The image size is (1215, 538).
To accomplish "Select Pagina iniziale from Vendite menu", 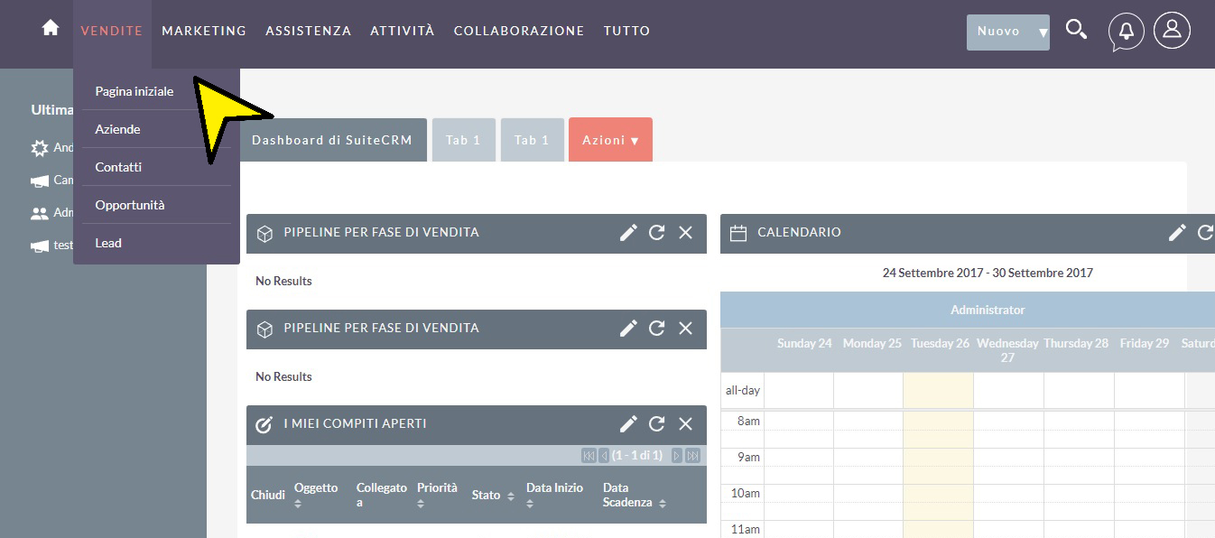I will pyautogui.click(x=134, y=91).
